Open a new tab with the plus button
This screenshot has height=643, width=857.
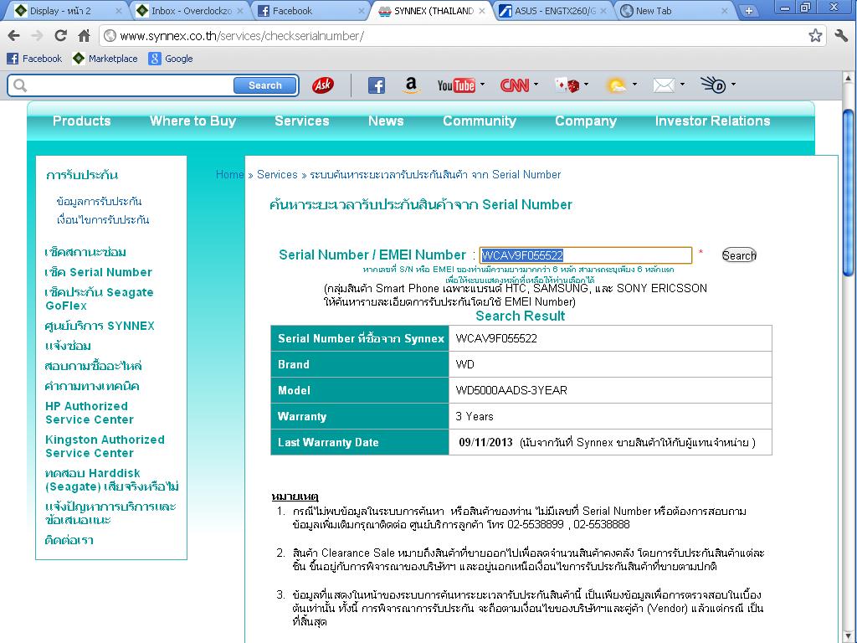coord(749,10)
